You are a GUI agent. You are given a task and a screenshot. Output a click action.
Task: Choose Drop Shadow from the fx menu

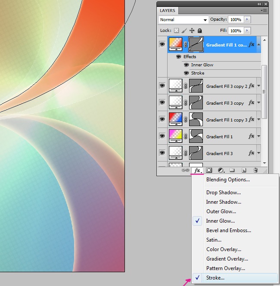pyautogui.click(x=223, y=193)
